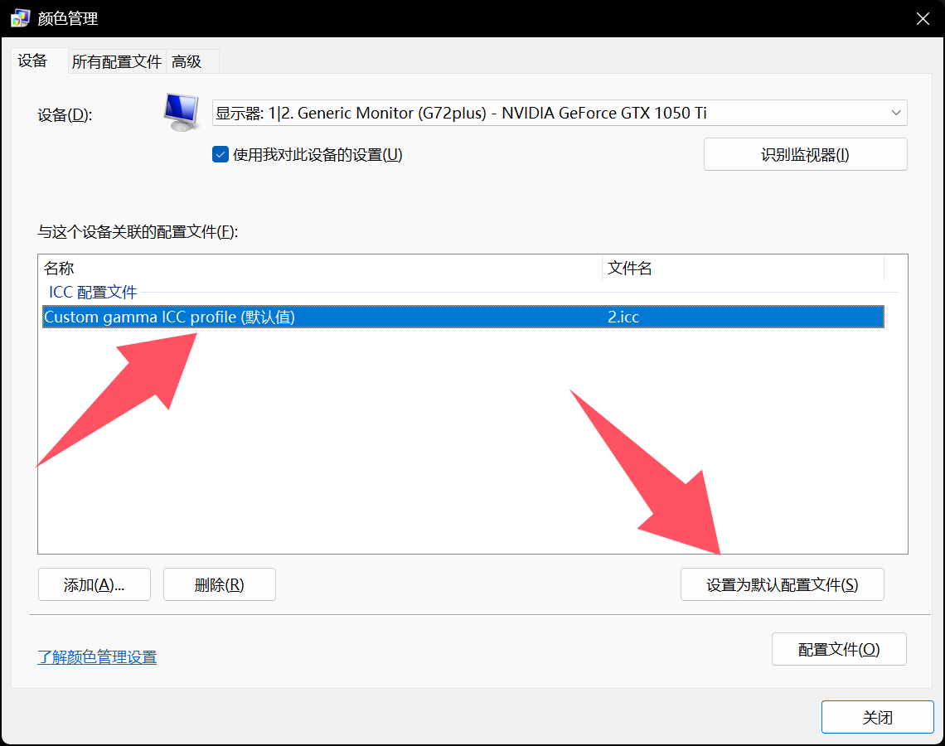The width and height of the screenshot is (945, 746).
Task: Click the 文件名 column header
Action: [x=742, y=268]
